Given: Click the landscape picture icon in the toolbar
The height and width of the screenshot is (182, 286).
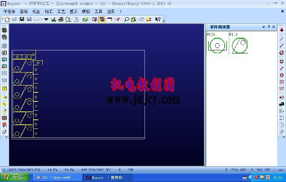Looking at the screenshot, I should [85, 19].
